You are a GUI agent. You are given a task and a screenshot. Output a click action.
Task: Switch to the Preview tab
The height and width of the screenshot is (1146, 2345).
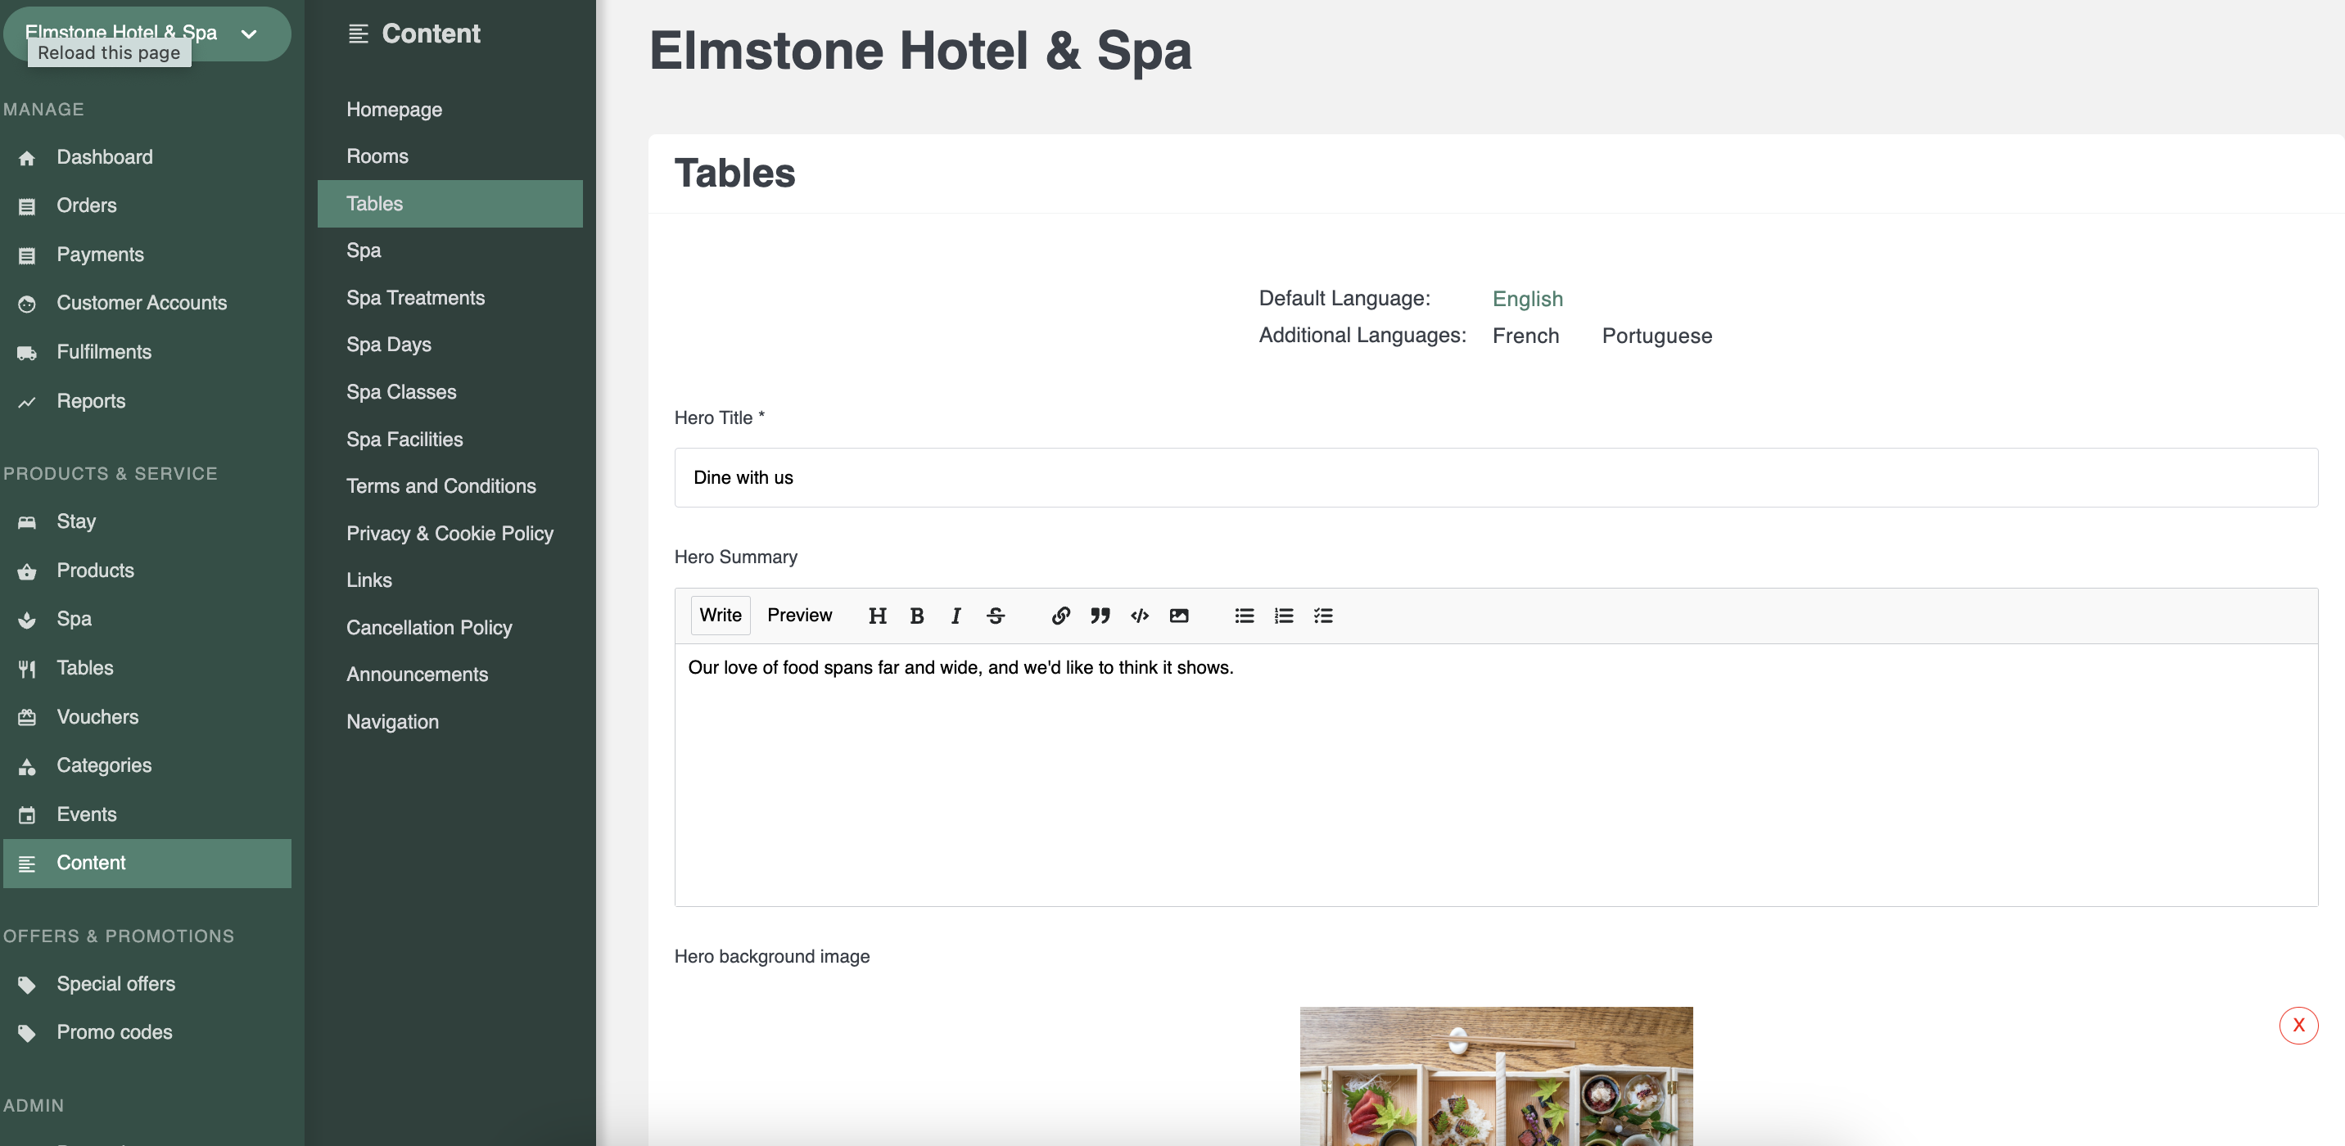click(x=798, y=616)
